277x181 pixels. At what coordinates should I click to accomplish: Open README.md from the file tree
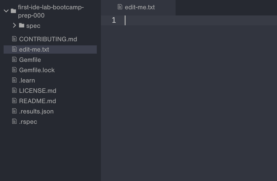tap(37, 101)
